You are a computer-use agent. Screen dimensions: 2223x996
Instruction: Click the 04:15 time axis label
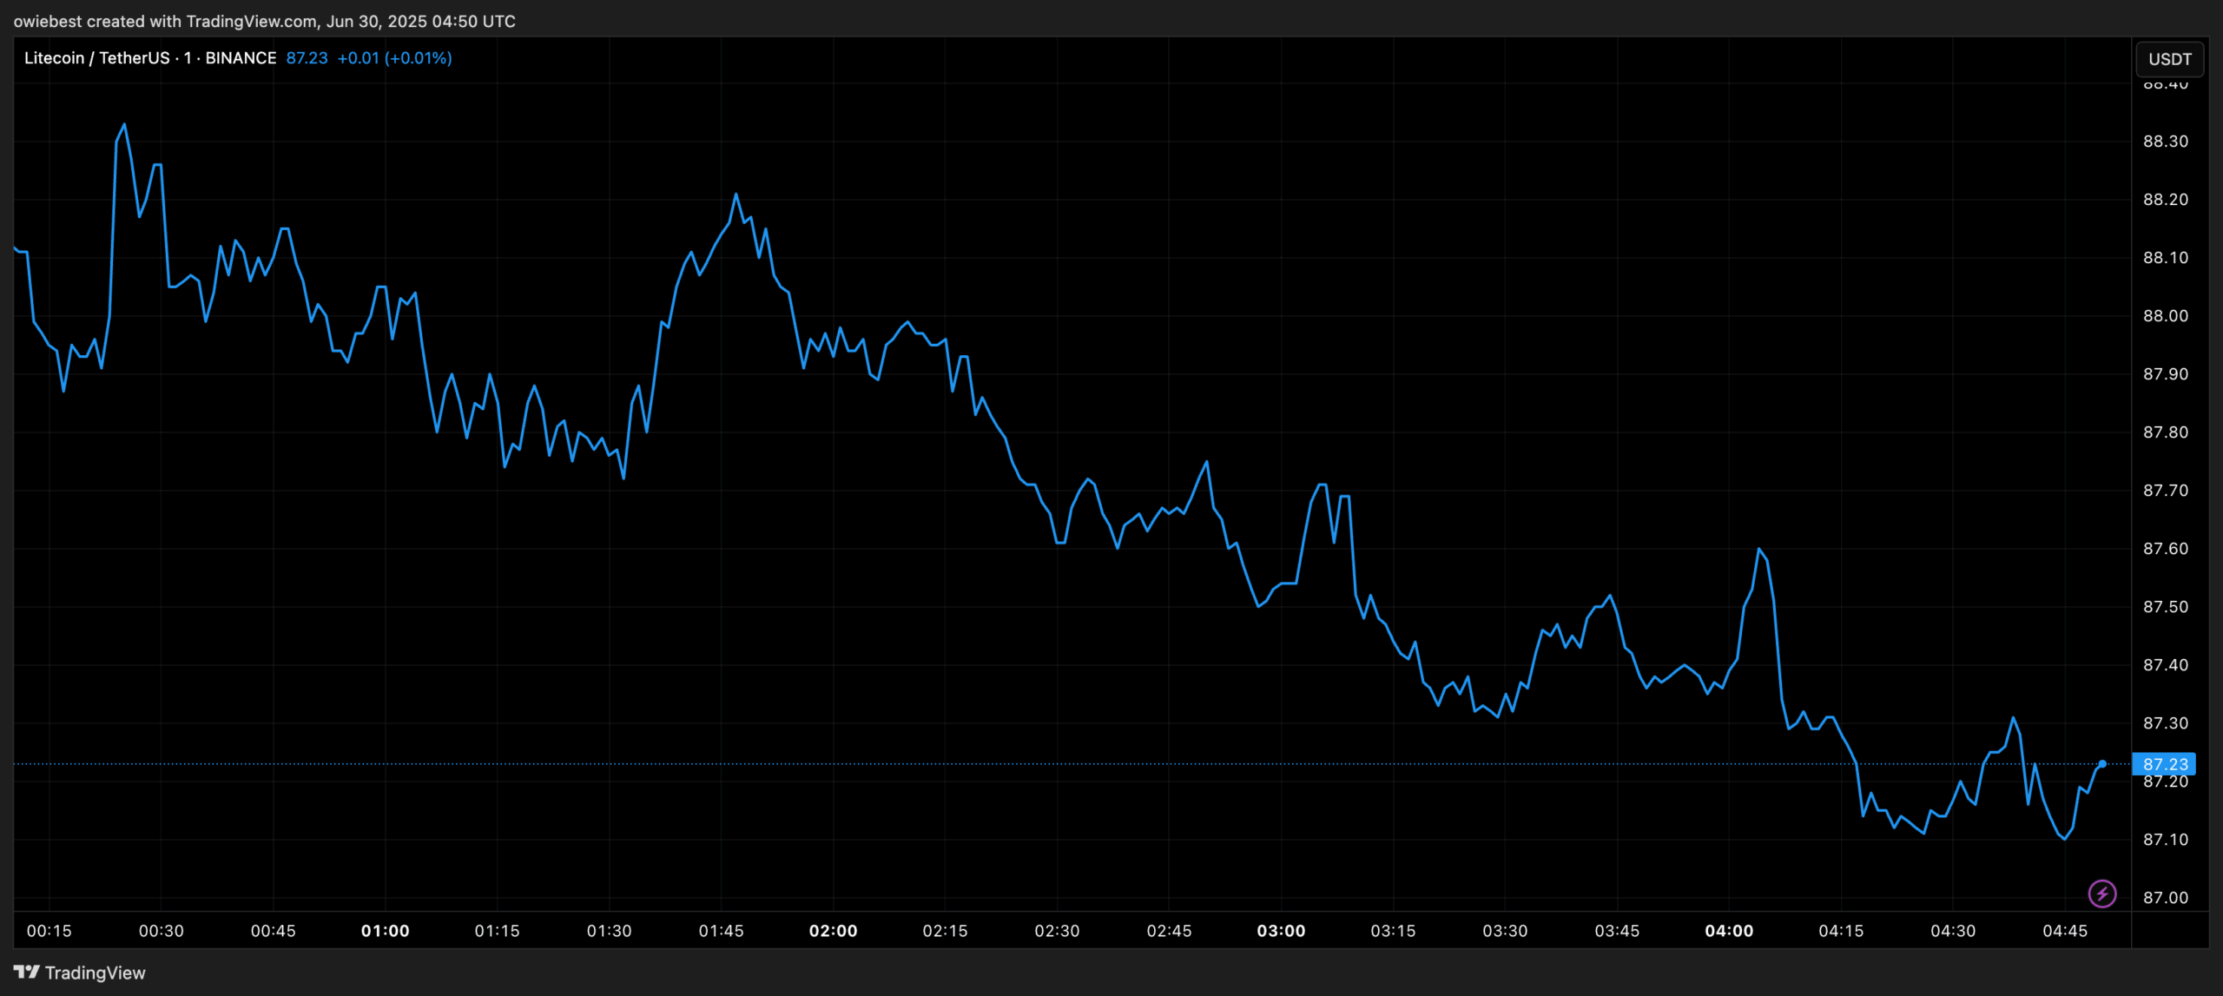[x=1842, y=931]
